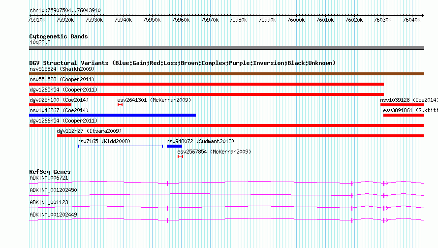Click the ADK|NM_001202449 magenta gene track line
438x248 pixels.
[226, 219]
